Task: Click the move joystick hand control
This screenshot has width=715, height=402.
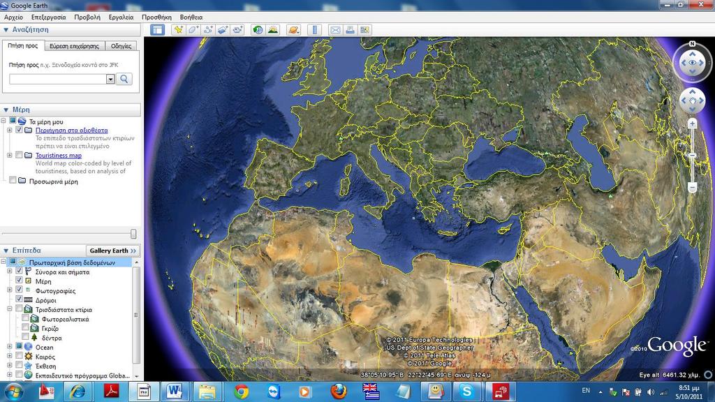Action: 692,100
